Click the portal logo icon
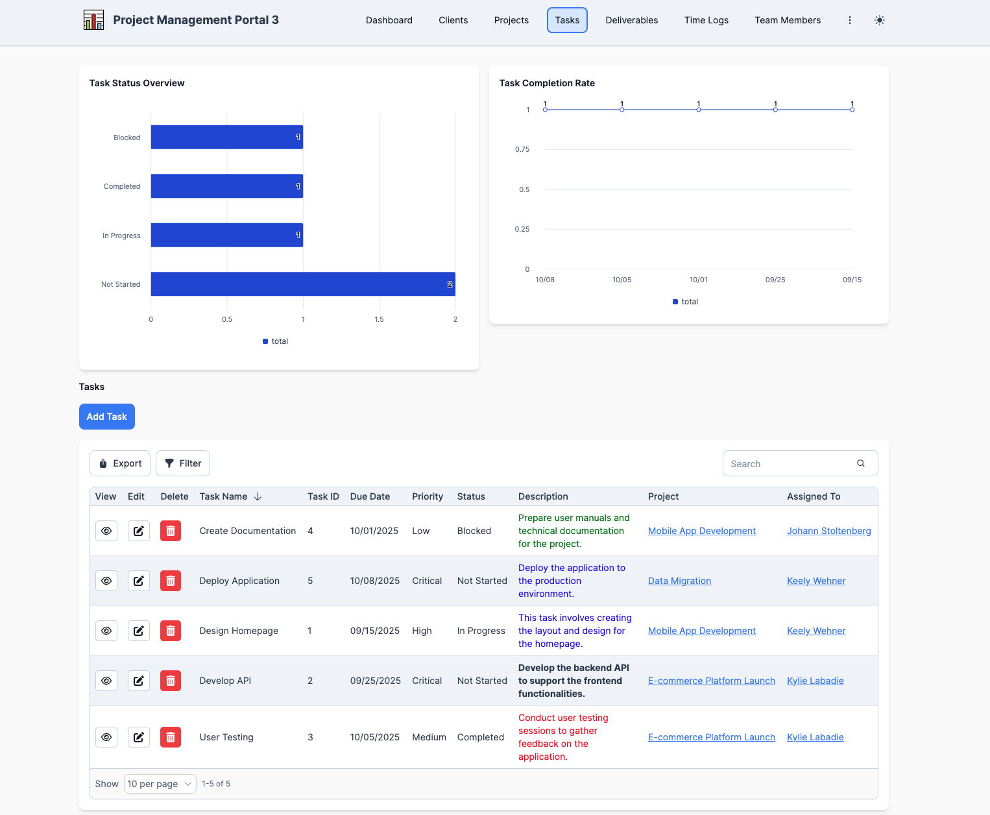 coord(93,20)
